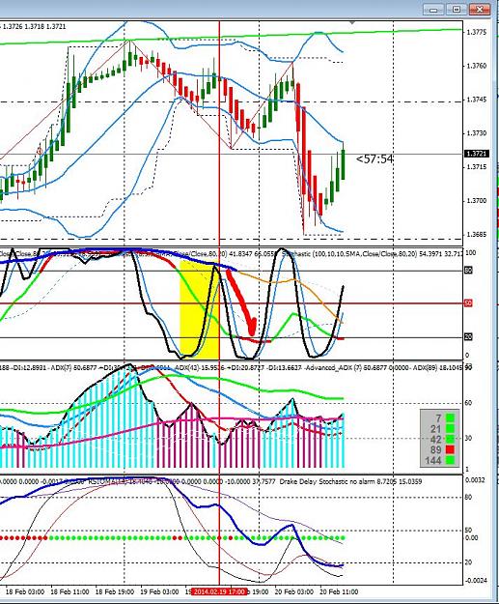Select the period label 42 in legend box
499x604 pixels.
click(435, 439)
